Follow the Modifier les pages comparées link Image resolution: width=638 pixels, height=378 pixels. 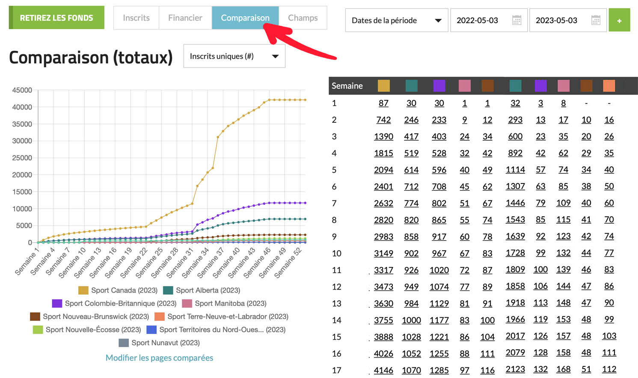pyautogui.click(x=159, y=358)
